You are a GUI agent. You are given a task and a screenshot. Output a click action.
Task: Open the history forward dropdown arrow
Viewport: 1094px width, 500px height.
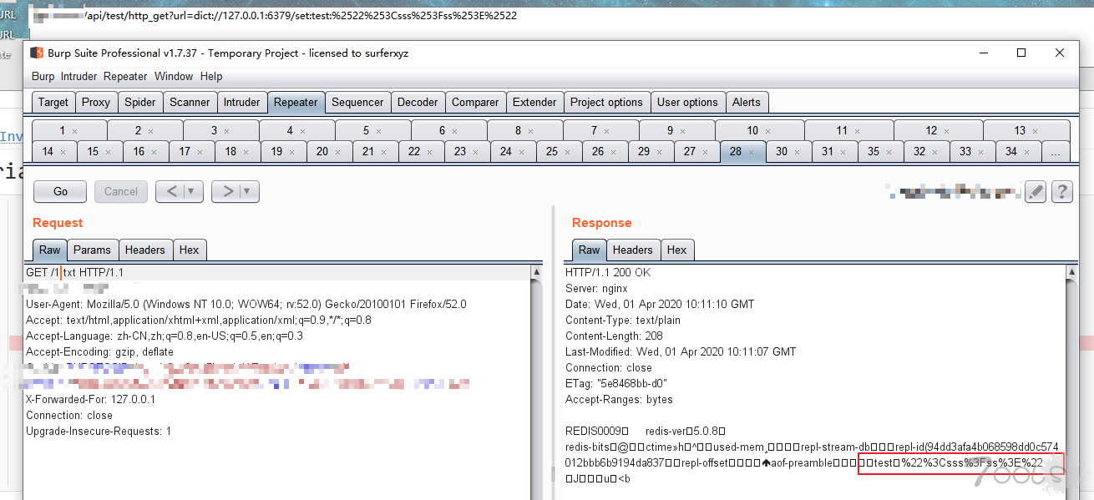pos(249,191)
